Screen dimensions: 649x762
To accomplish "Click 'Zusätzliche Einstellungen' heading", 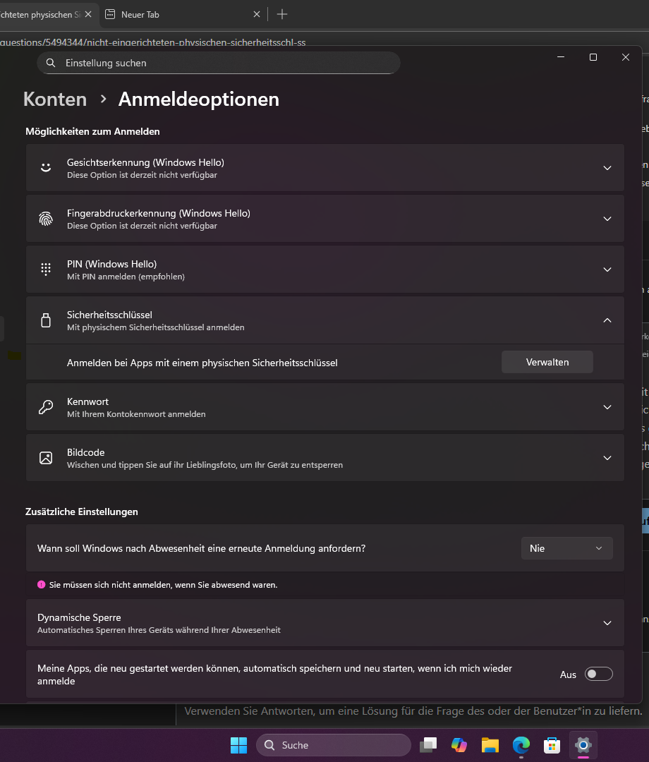I will pyautogui.click(x=82, y=512).
